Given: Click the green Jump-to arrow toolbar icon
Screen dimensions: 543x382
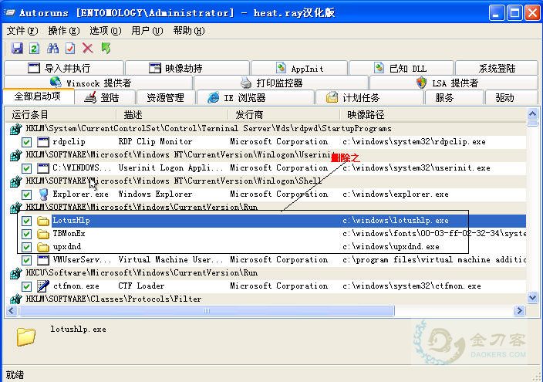Looking at the screenshot, I should (x=106, y=48).
